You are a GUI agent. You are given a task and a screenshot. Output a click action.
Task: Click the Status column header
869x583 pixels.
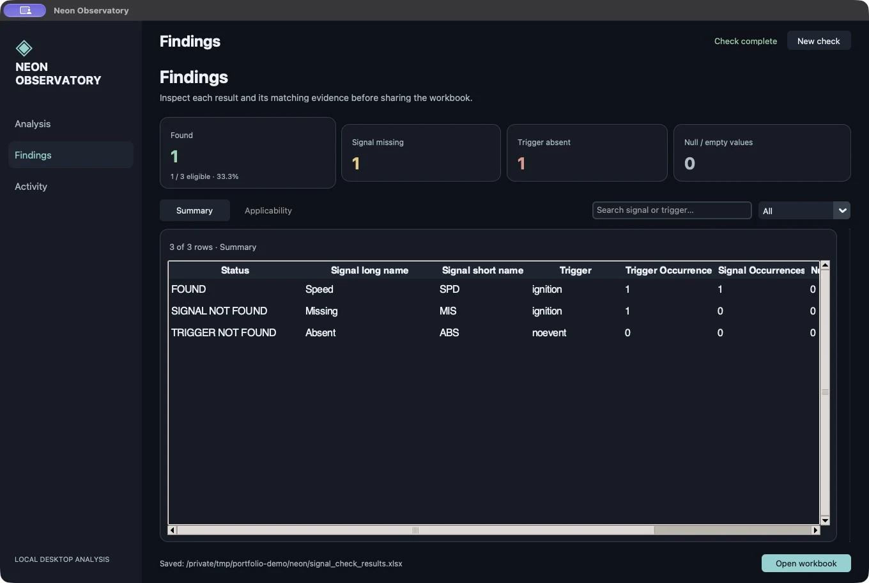point(235,270)
